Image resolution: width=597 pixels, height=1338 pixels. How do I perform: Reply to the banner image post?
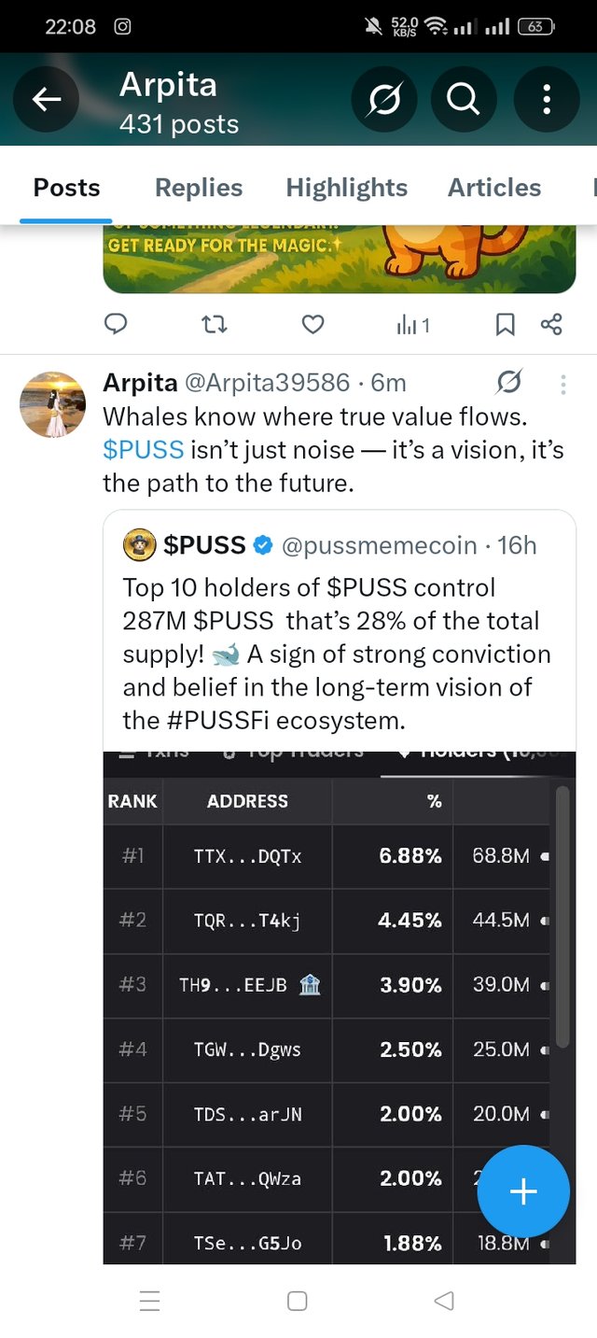(x=116, y=324)
